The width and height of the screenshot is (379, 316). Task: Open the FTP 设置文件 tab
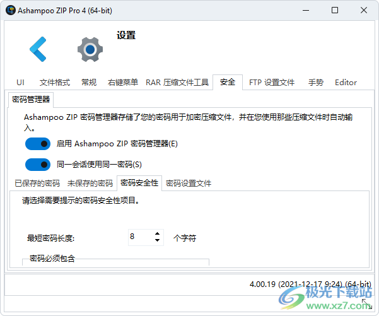pyautogui.click(x=272, y=83)
